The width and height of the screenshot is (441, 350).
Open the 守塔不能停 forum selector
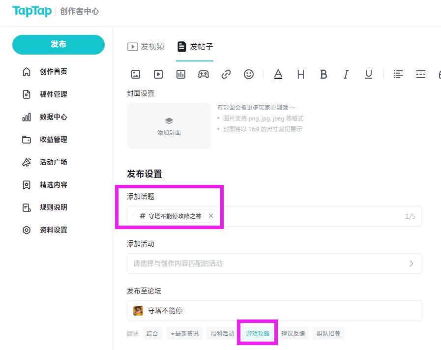point(274,311)
